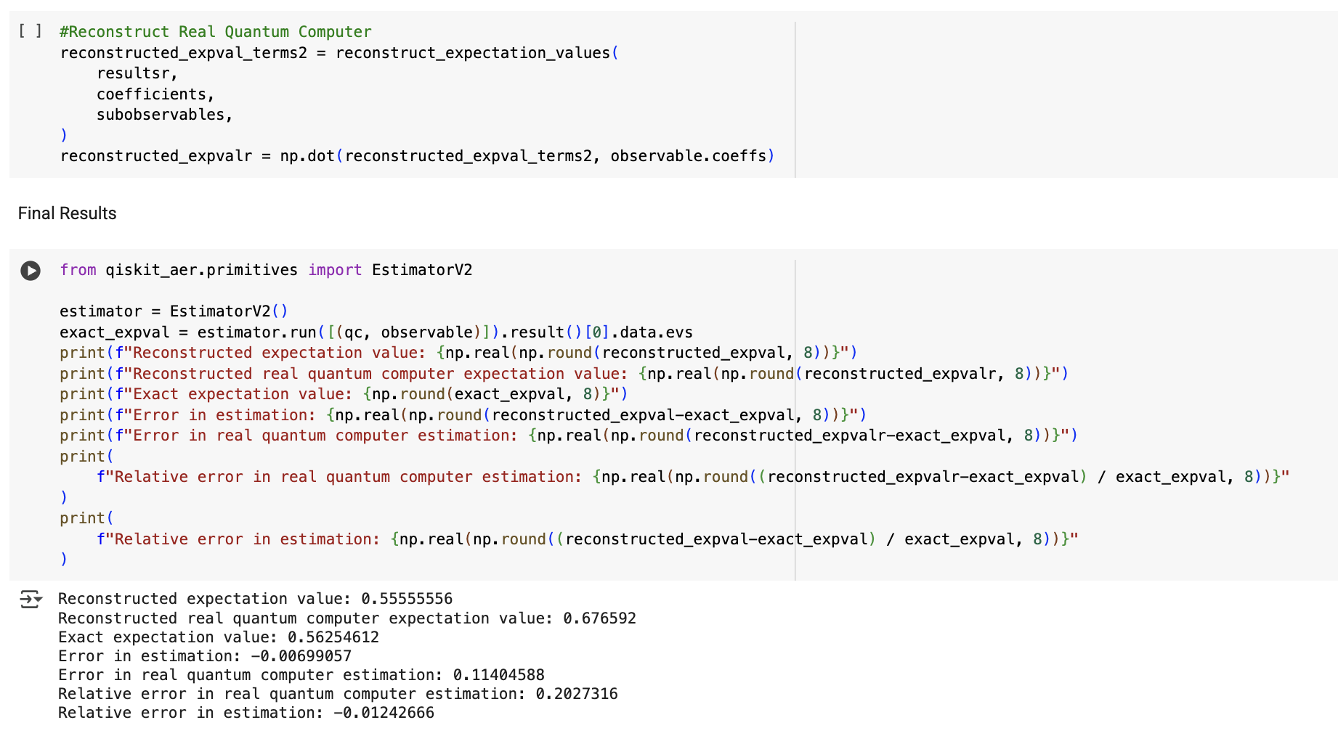
Task: Run the Final Results code cell
Action: (x=31, y=271)
